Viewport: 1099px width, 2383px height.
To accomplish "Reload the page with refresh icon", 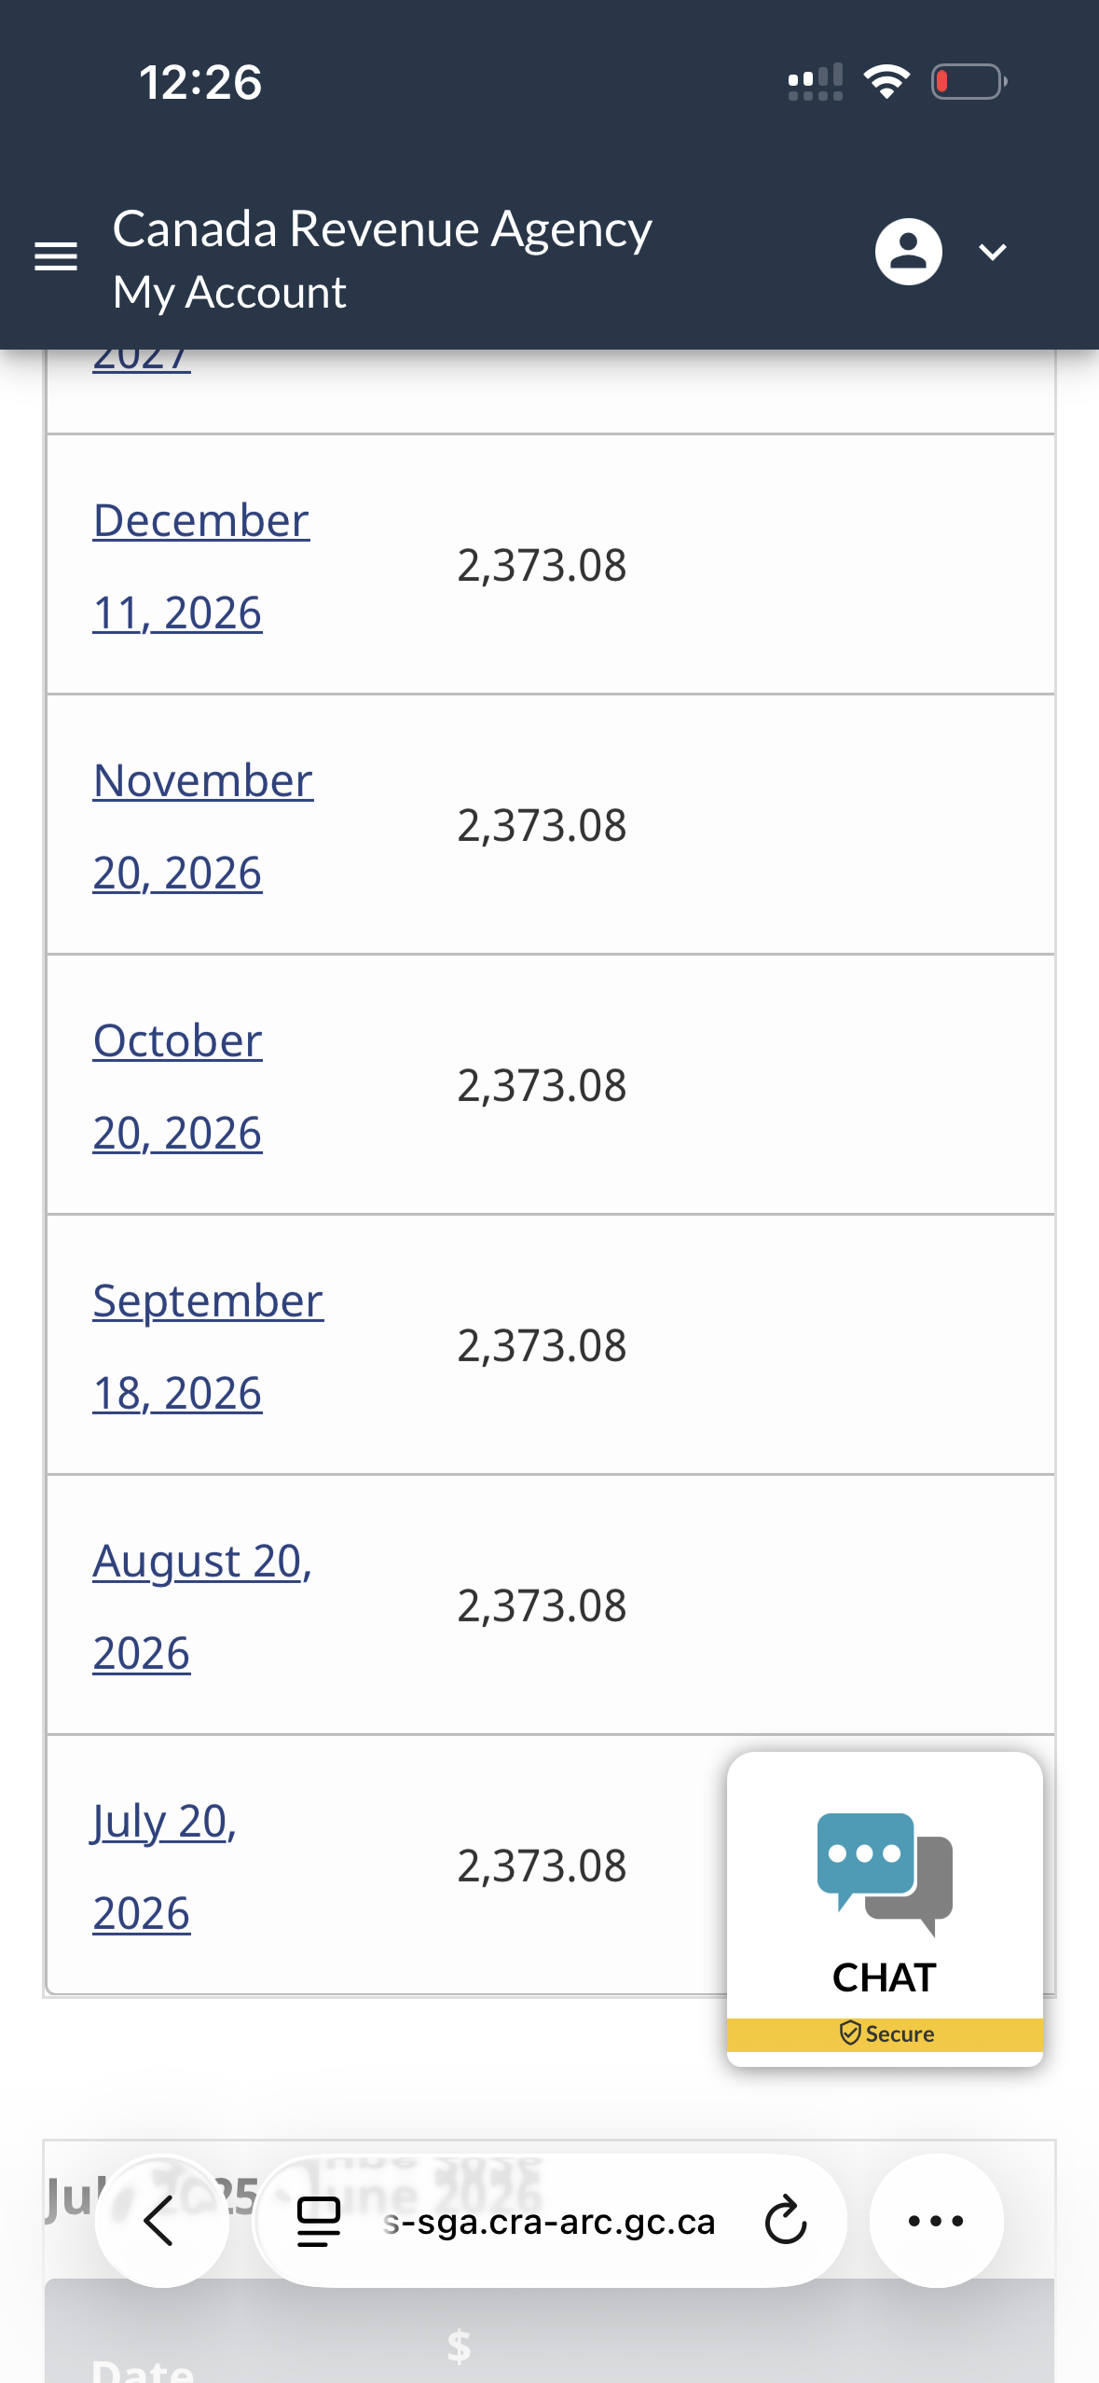I will (x=786, y=2221).
